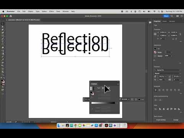The height and width of the screenshot is (138, 184).
Task: Open the search icon beside Share
Action: (x=172, y=16)
